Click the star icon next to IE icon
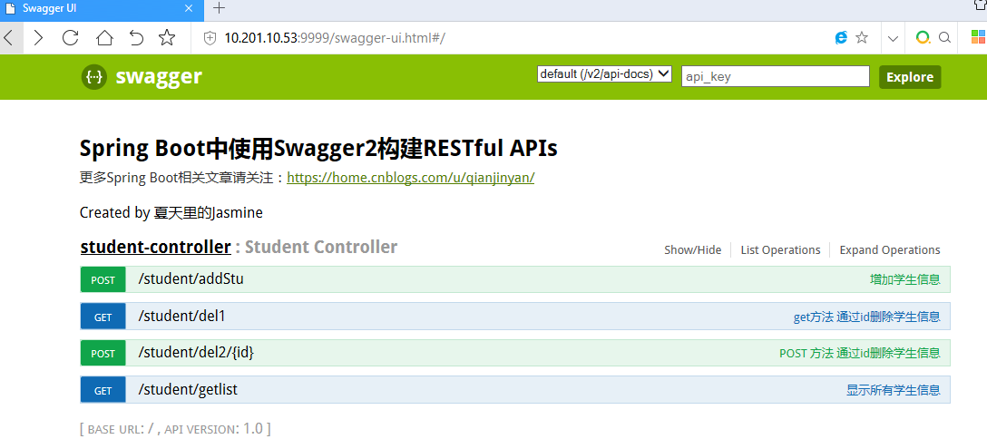 click(863, 38)
